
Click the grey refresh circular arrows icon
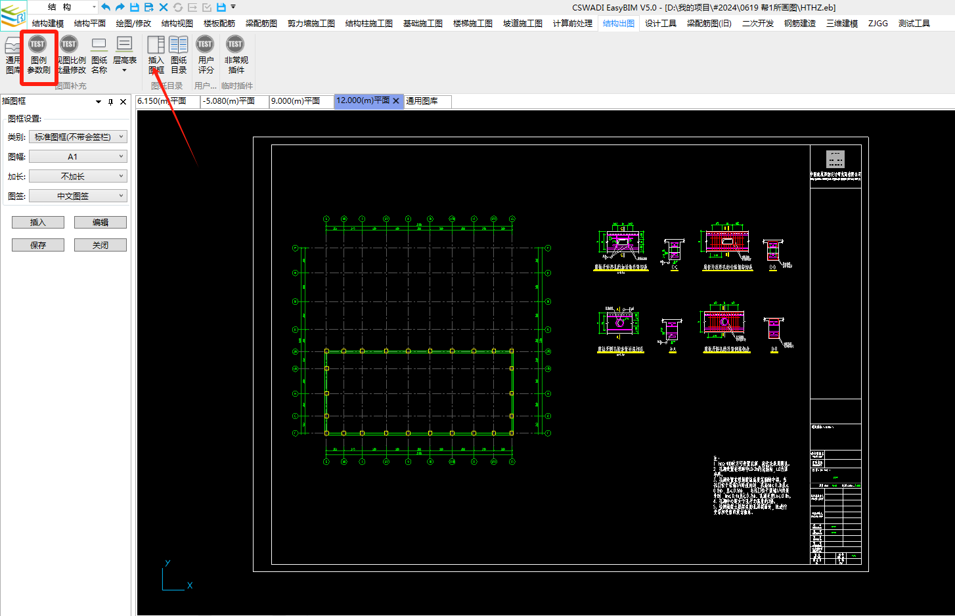click(178, 7)
